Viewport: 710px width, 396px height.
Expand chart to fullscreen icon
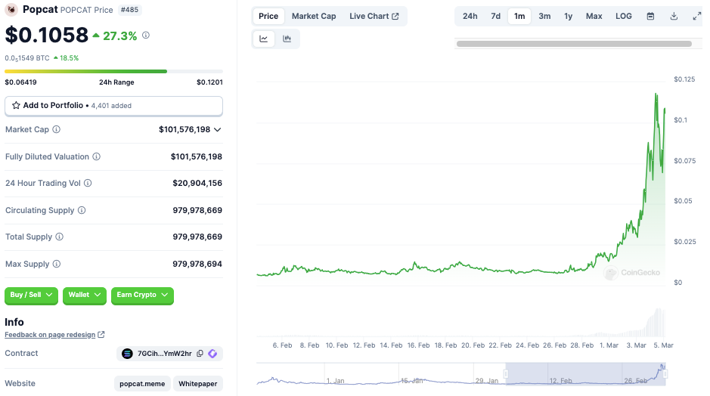[x=697, y=17]
